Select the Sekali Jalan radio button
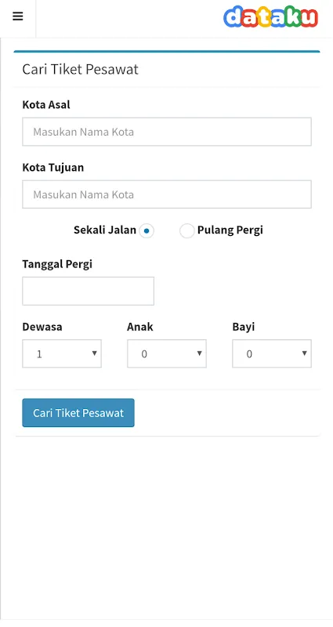333x627 pixels. click(x=147, y=230)
